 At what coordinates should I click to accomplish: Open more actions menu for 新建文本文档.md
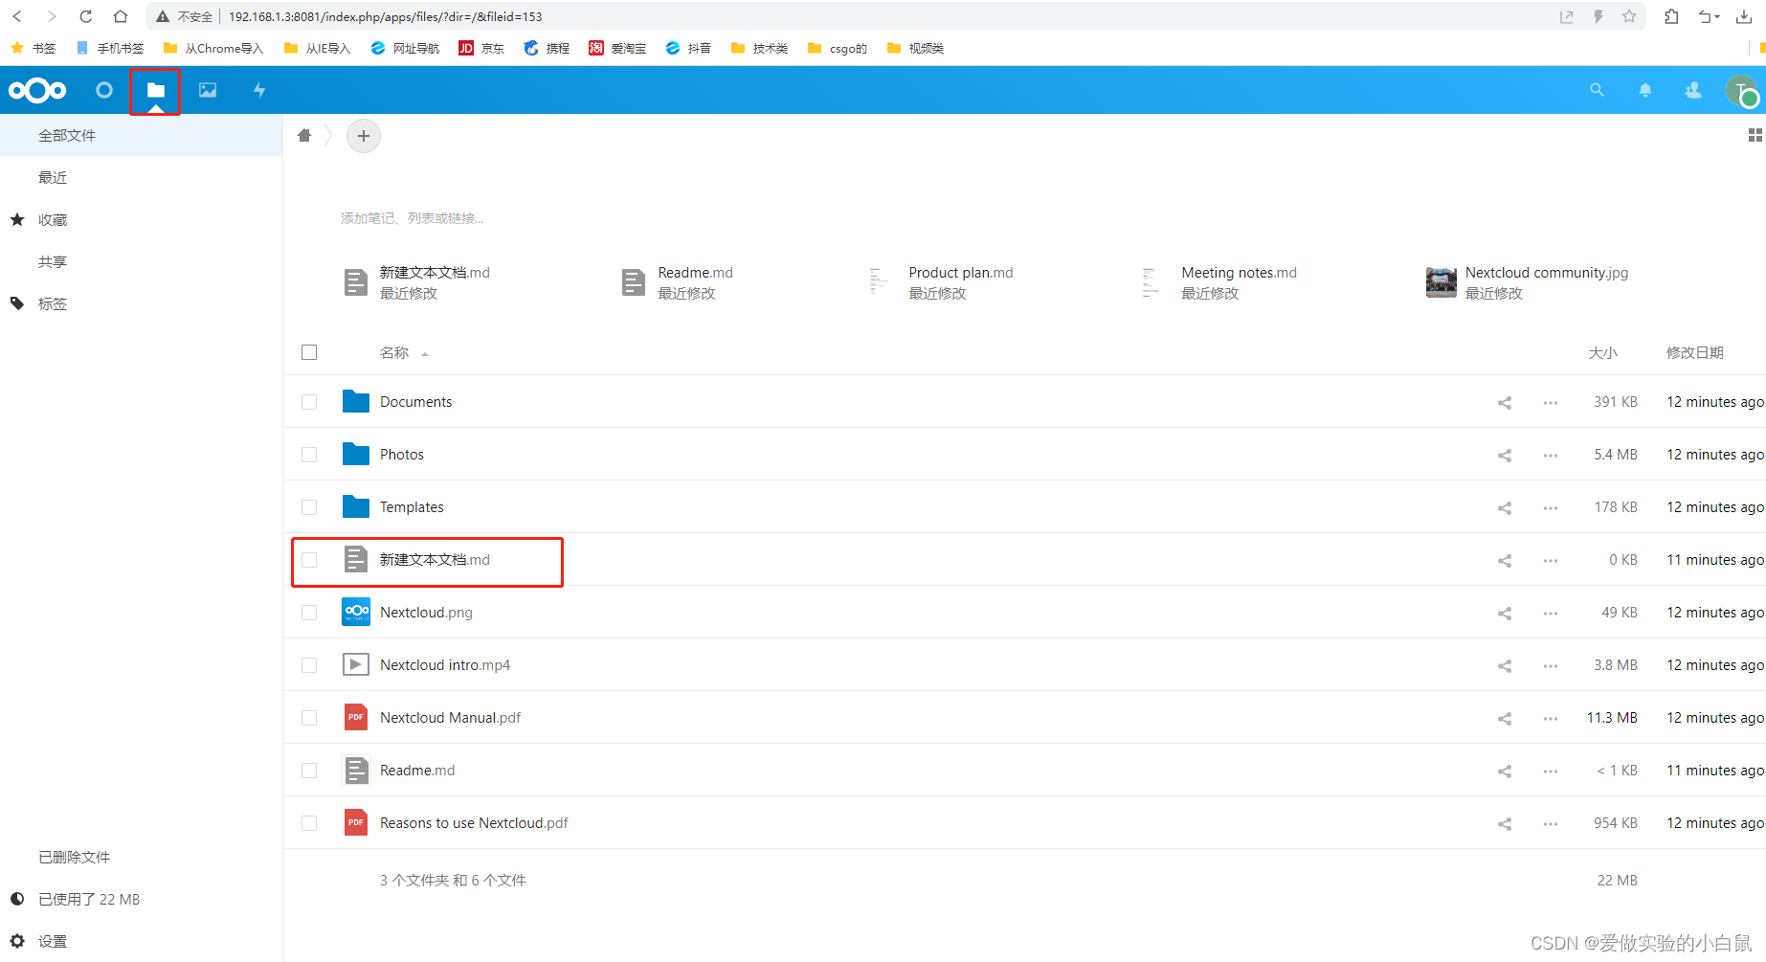pyautogui.click(x=1551, y=561)
